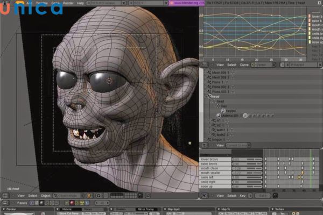Open the Radiosity buttons sub-context
This screenshot has height=215, width=323.
click(82, 203)
